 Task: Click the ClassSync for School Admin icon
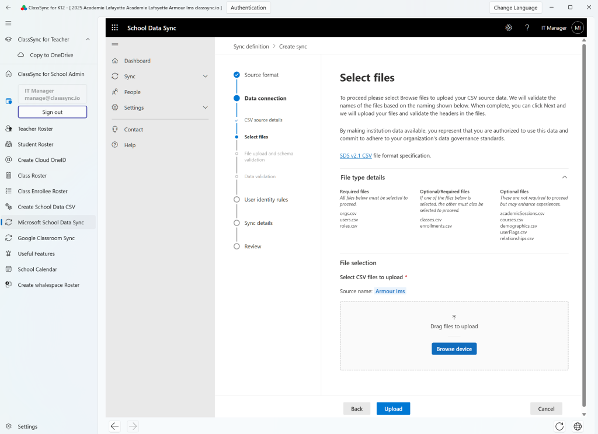(x=8, y=74)
